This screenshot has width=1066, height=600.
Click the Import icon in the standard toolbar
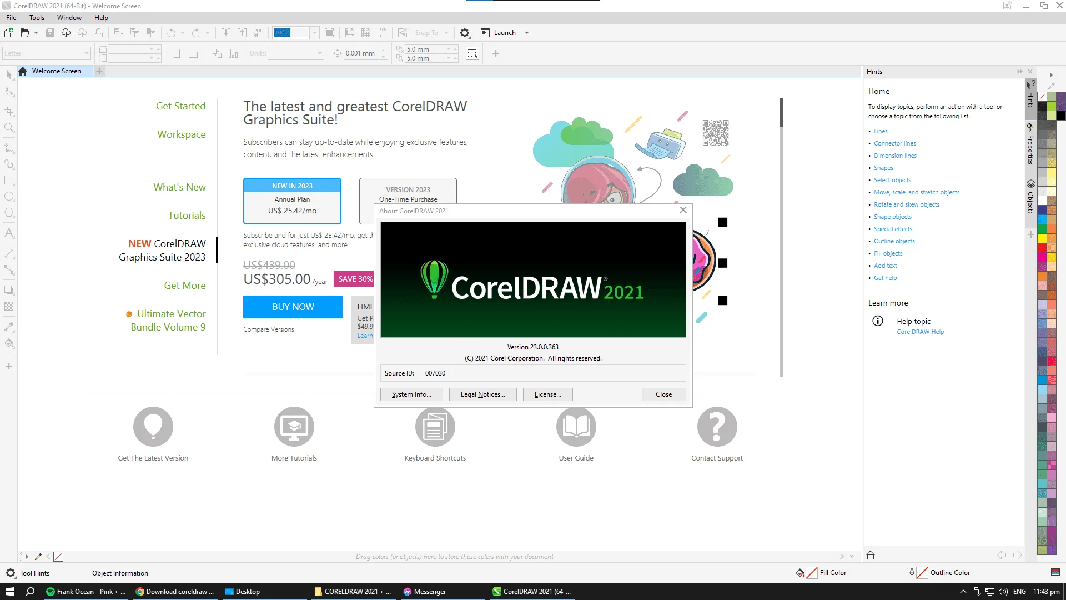point(226,33)
